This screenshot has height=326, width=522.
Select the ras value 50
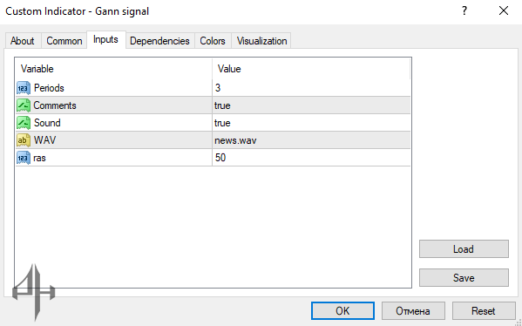tap(220, 158)
